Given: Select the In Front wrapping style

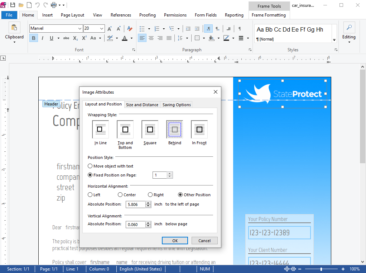Looking at the screenshot, I should tap(199, 130).
